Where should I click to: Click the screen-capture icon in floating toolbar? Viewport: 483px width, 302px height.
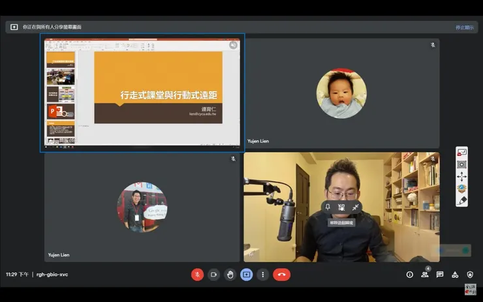[461, 164]
